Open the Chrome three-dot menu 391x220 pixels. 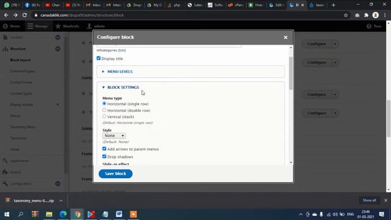(x=385, y=15)
